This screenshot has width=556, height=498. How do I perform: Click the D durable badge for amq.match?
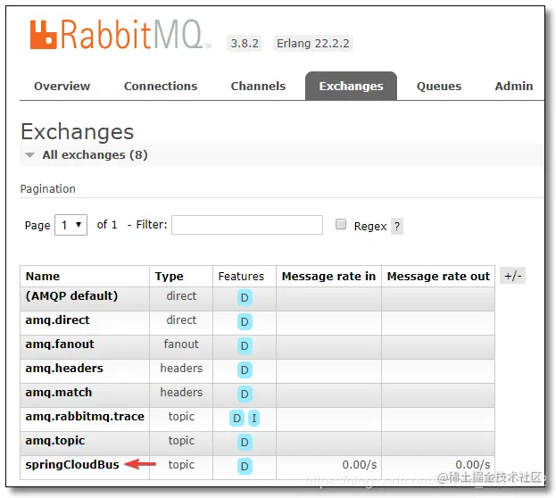245,394
